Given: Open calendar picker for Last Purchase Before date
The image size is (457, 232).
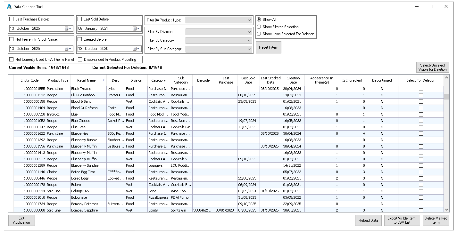Looking at the screenshot, I should pyautogui.click(x=68, y=28).
